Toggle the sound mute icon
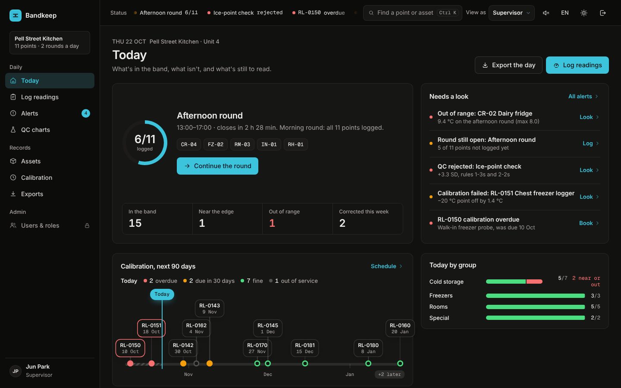 click(x=546, y=13)
